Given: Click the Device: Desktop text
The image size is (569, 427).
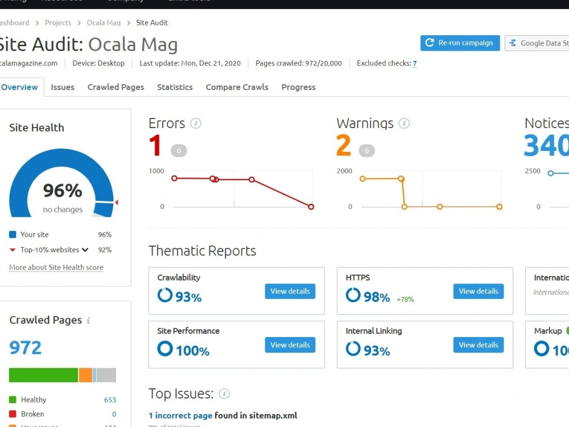Looking at the screenshot, I should tap(98, 63).
